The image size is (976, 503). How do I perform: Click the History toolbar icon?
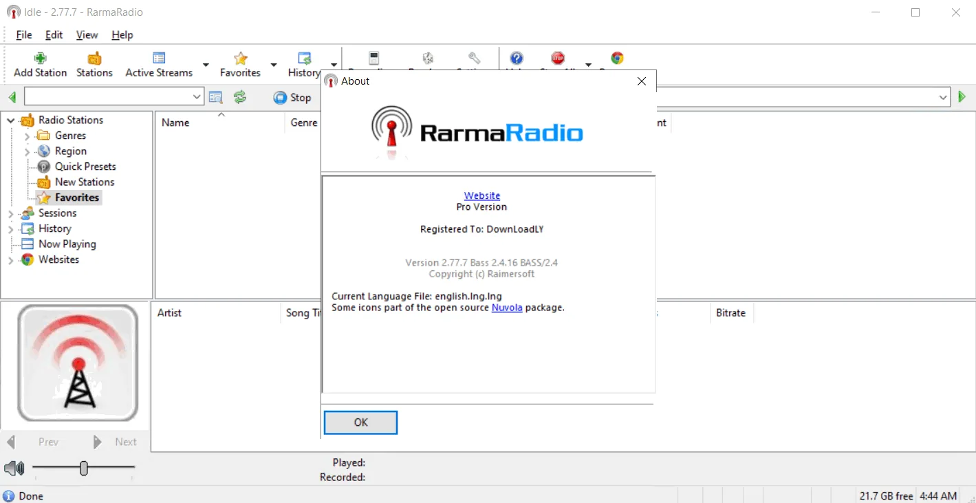click(304, 58)
